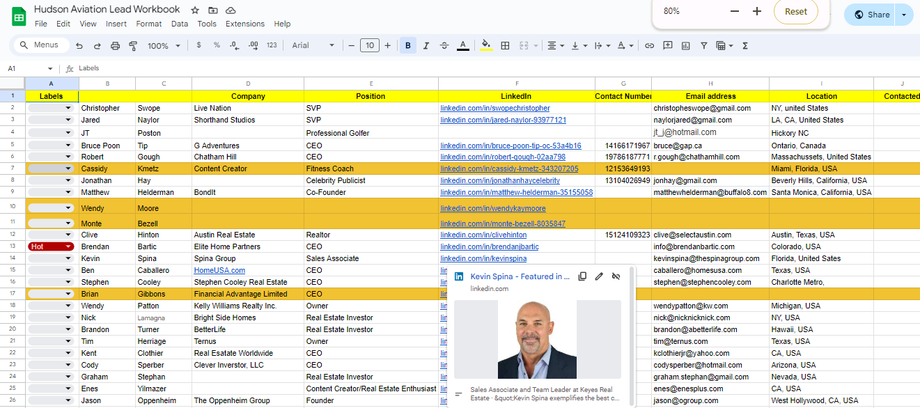This screenshot has height=408, width=920.
Task: Open the File menu
Action: [x=41, y=24]
